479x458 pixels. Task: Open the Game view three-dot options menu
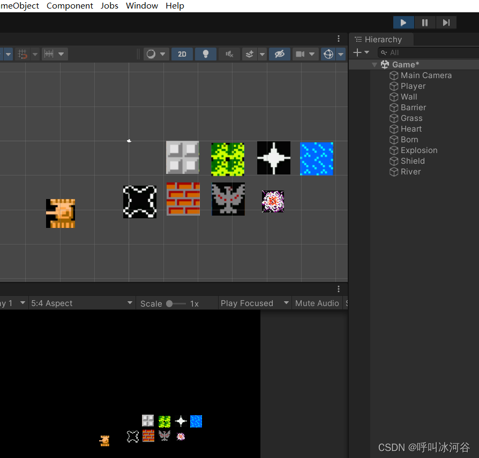coord(339,288)
